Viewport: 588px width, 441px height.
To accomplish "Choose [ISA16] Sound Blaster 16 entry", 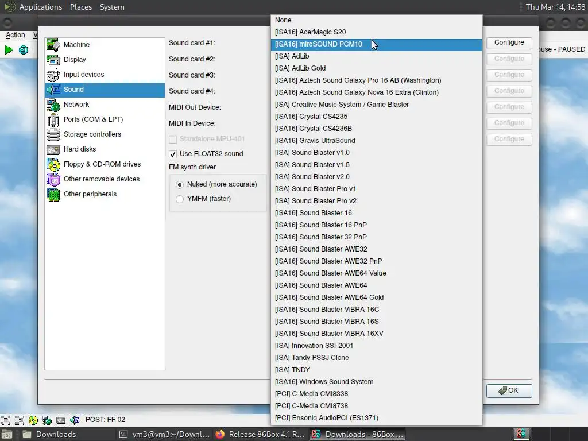I will (377, 213).
